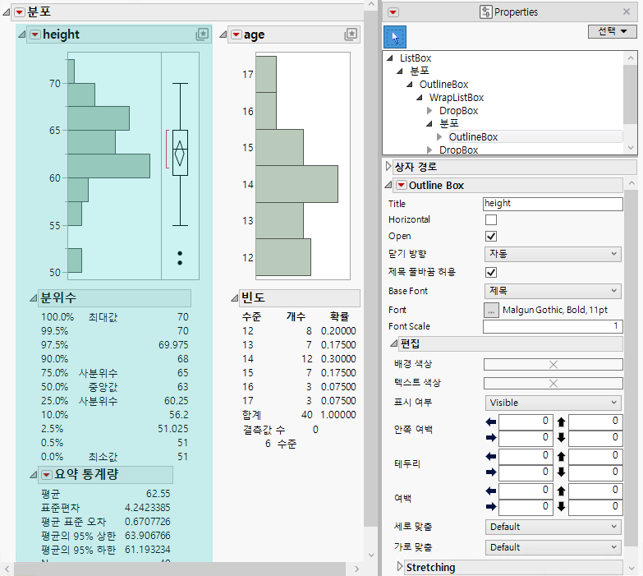This screenshot has height=576, width=643.
Task: Click the red triangle beside Outline Box
Action: 401,186
